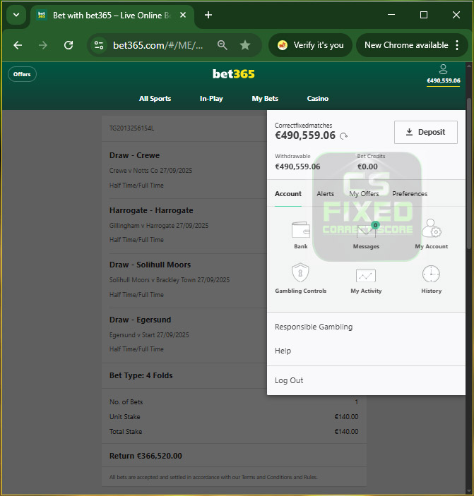Reload the page in Chrome
Image resolution: width=474 pixels, height=496 pixels.
tap(69, 45)
